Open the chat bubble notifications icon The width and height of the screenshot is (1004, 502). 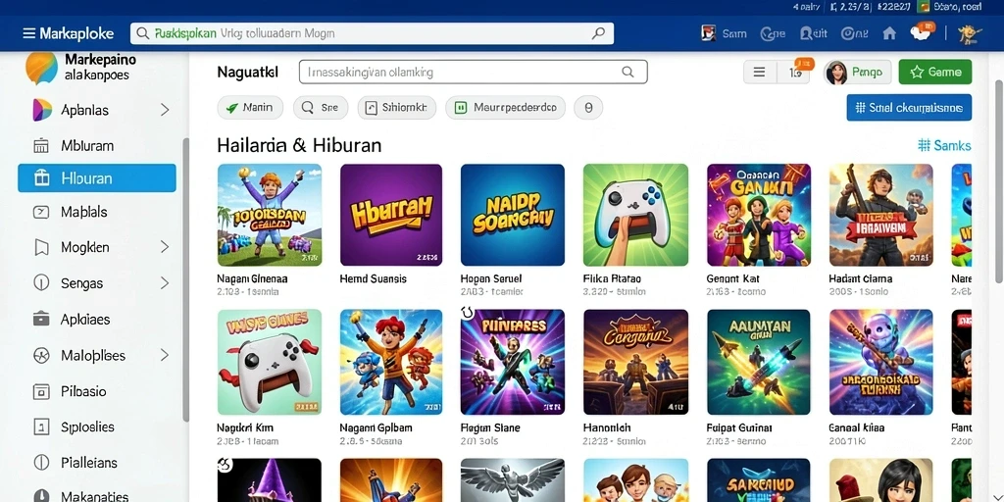[x=921, y=32]
